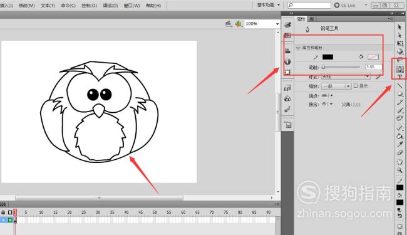407x235 pixels.
Task: Click frame 30 on the timeline ruler
Action: 98,212
